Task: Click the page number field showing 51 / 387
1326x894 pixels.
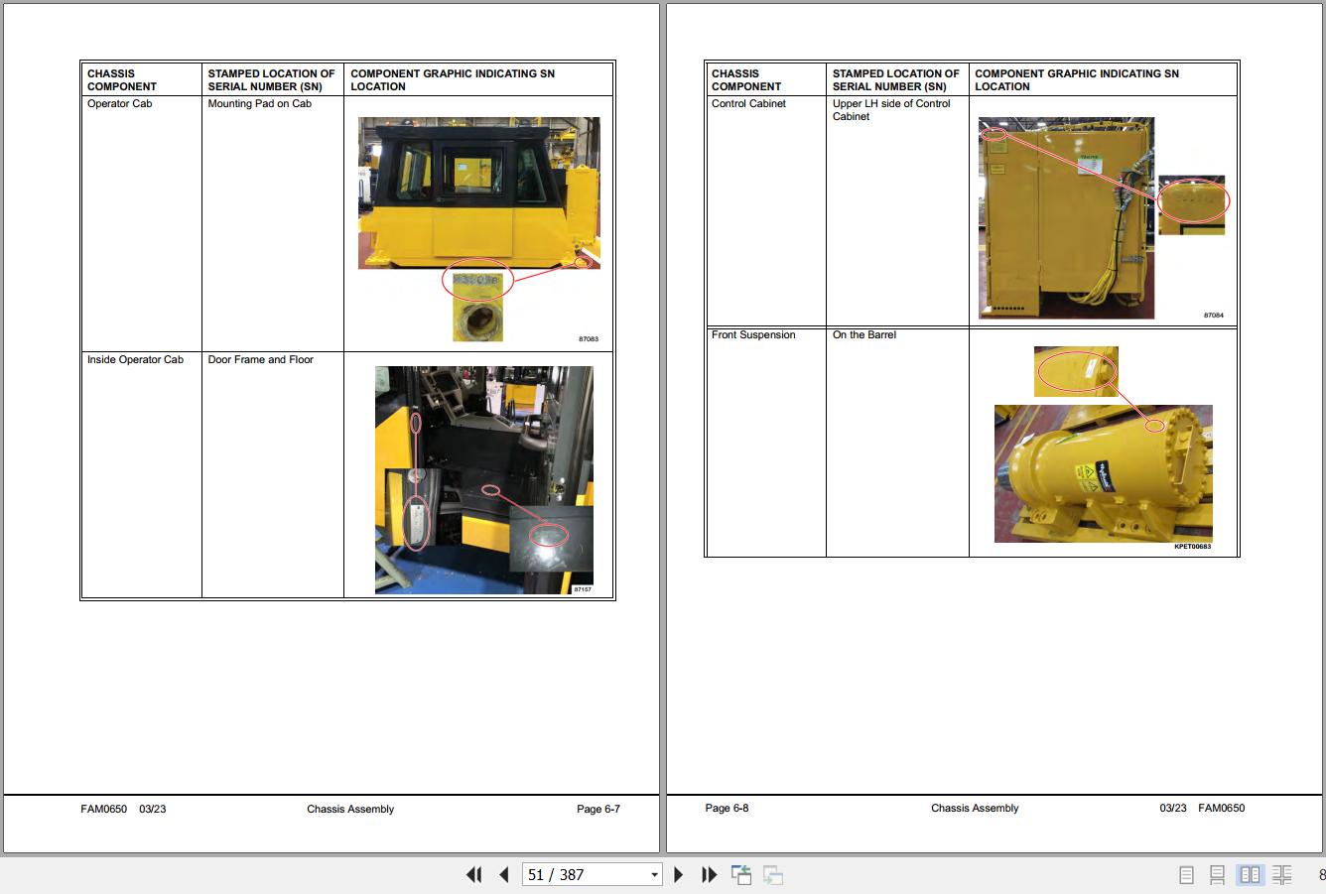Action: (583, 874)
